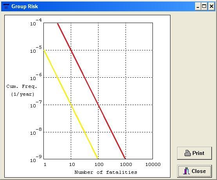
Task: Click the 10^-9 label on y-axis
Action: click(x=36, y=159)
